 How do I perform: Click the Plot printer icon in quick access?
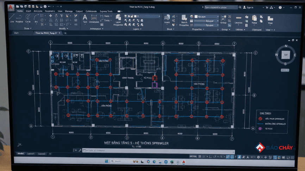pyautogui.click(x=45, y=6)
